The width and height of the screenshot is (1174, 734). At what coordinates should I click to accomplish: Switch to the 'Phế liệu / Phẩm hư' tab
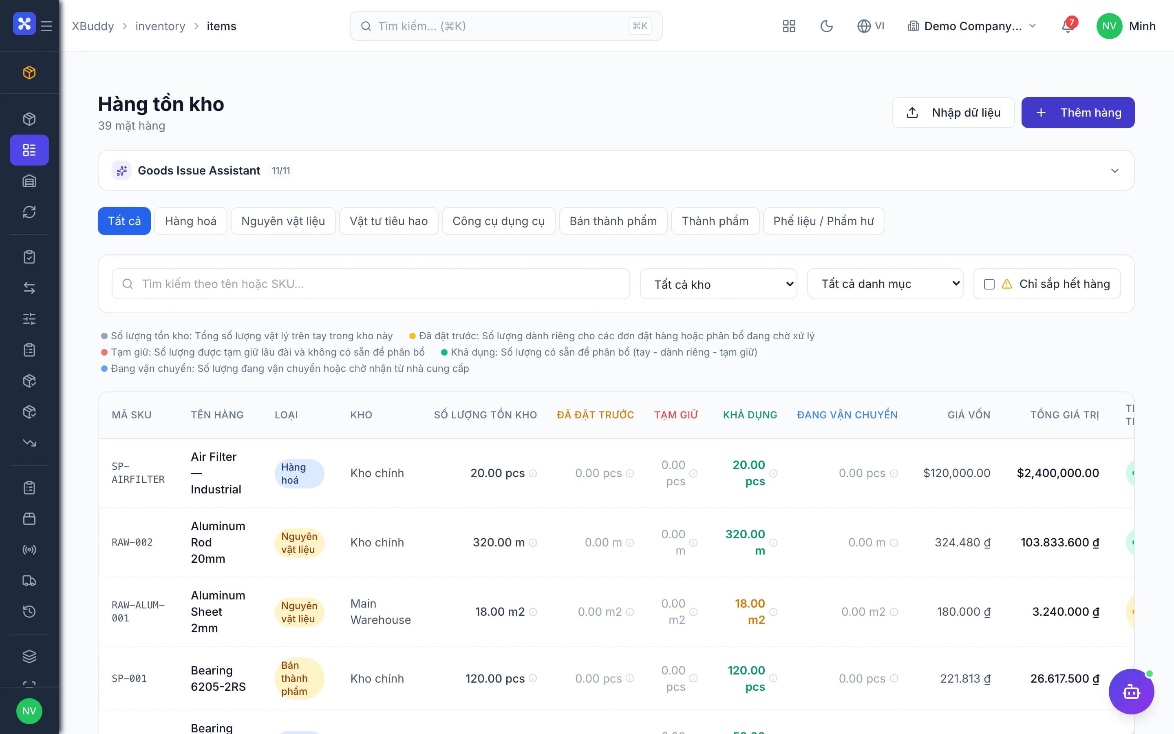coord(823,221)
